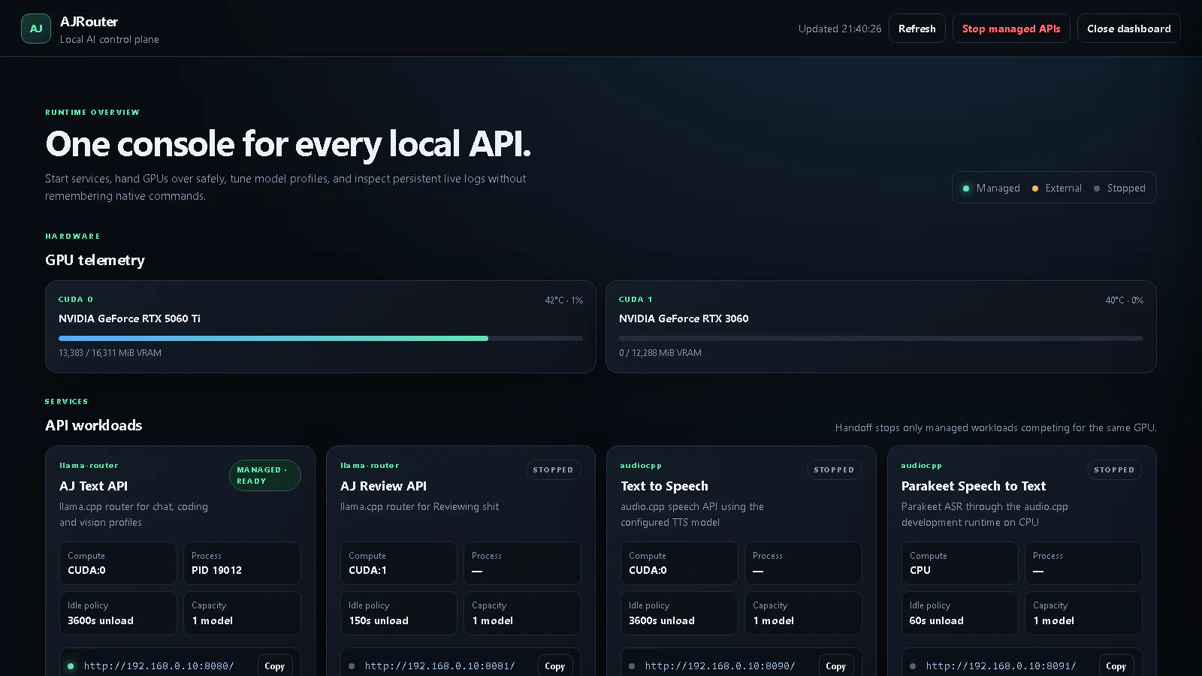The height and width of the screenshot is (676, 1202).
Task: Click the Text to Speech title
Action: (665, 486)
